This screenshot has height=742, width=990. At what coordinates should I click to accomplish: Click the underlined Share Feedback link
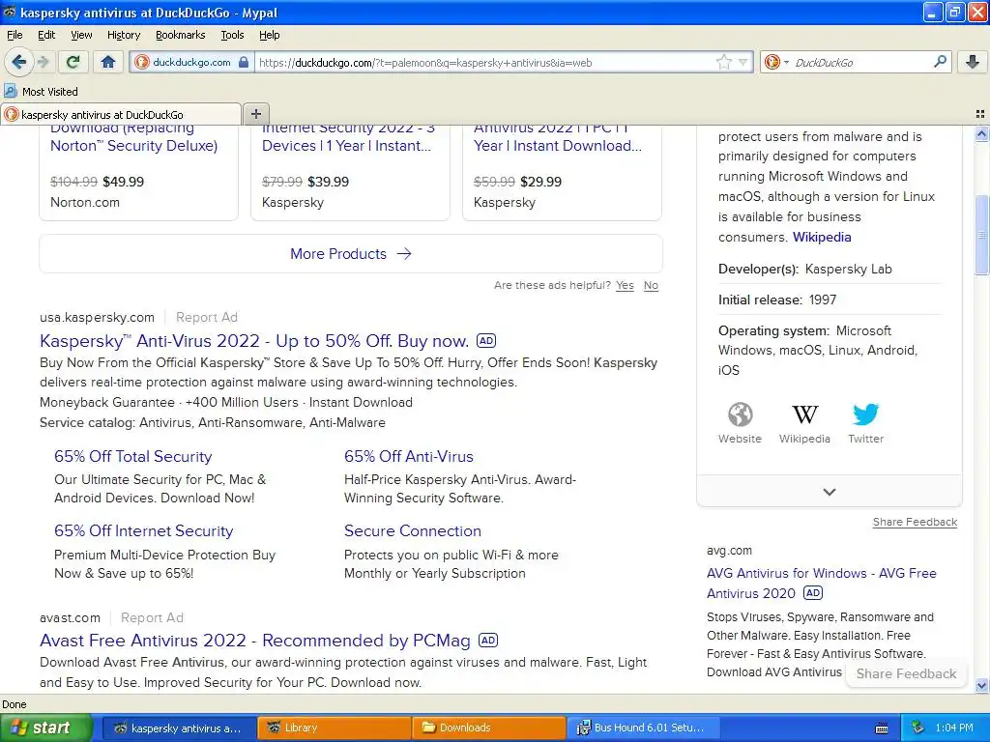915,522
